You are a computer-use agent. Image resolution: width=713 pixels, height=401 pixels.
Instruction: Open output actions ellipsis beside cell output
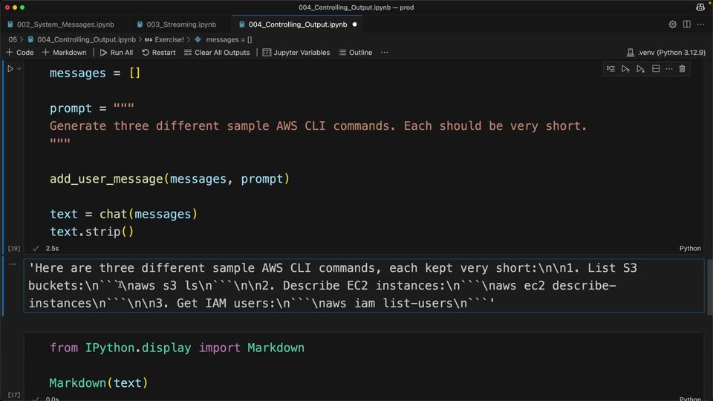pos(13,264)
